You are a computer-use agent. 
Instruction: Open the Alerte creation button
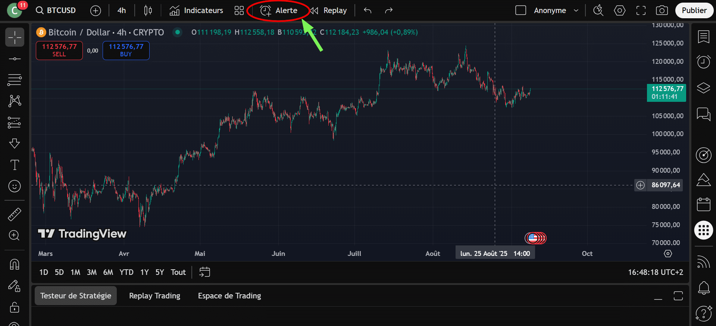click(279, 10)
